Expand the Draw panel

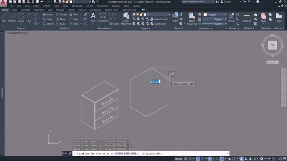(x=21, y=28)
